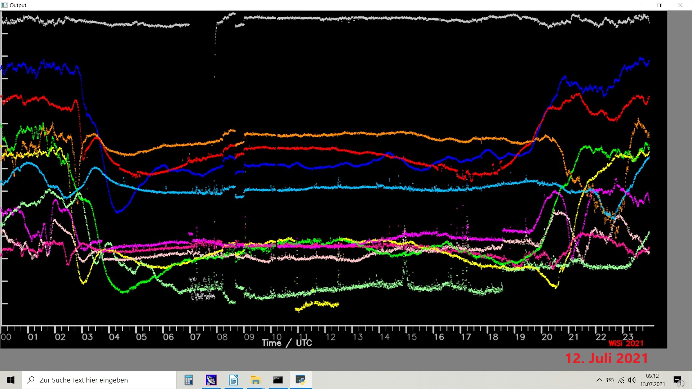Click the '20' hour axis label
Screen dimensions: 692x389
(x=547, y=337)
